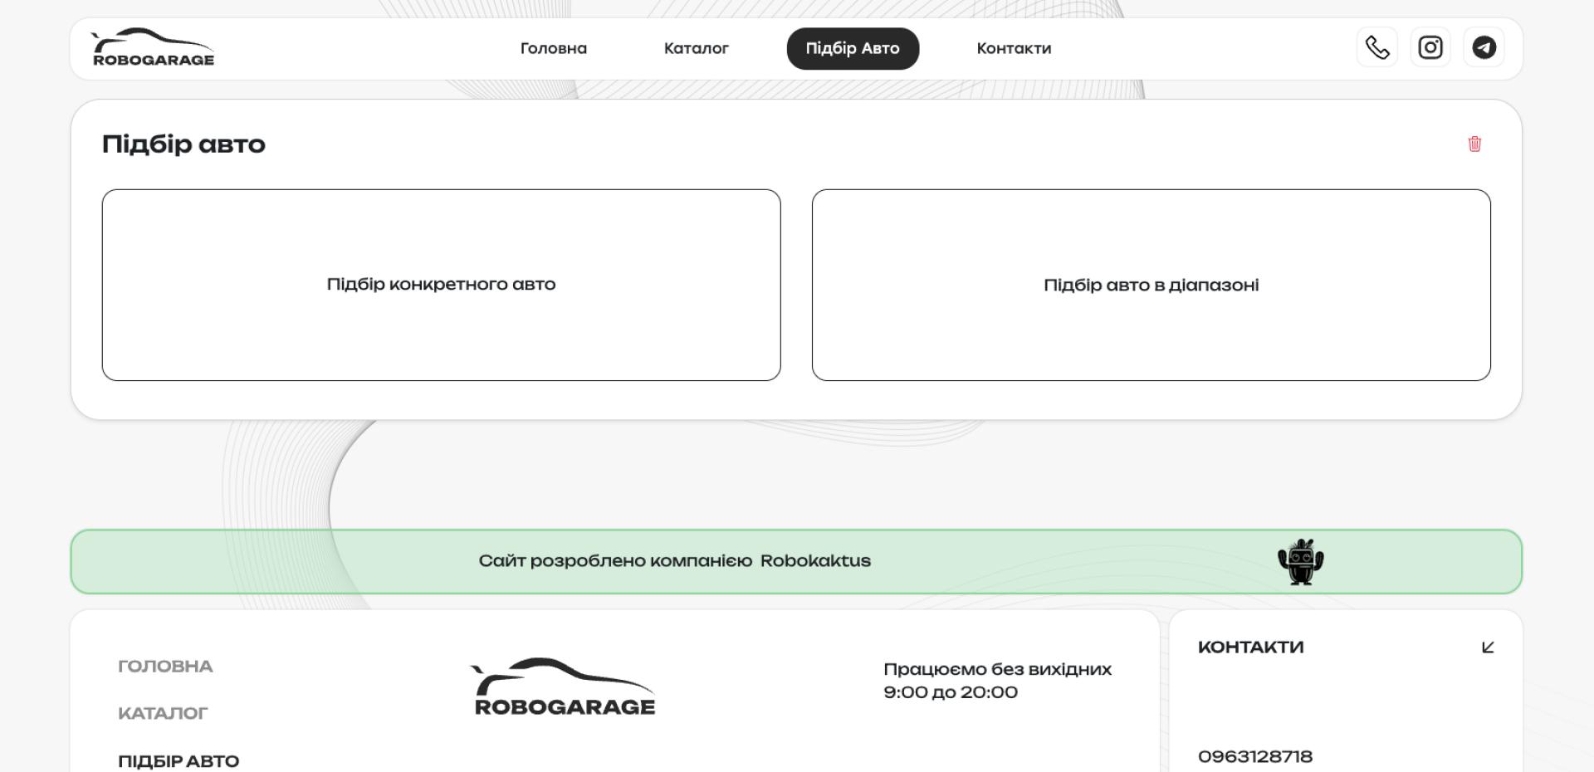Screen dimensions: 1594x772
Task: Open the footer ГОЛОВНА link
Action: pos(165,667)
